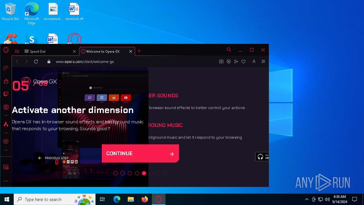Maximize the Opera GX window

coord(252,50)
